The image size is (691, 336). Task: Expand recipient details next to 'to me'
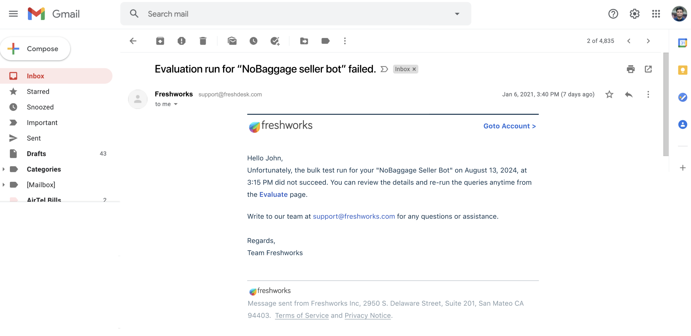(176, 104)
